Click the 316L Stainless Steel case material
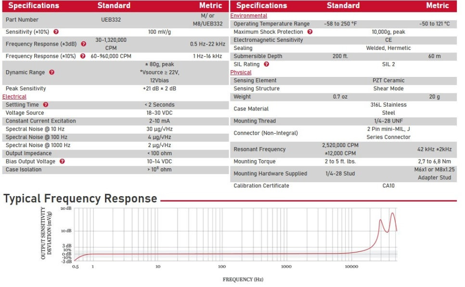Viewport: 465px width, 287px height. tap(388, 109)
